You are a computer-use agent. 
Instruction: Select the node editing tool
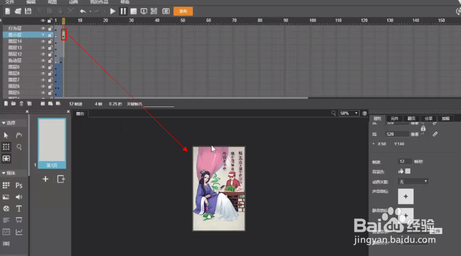point(19,135)
